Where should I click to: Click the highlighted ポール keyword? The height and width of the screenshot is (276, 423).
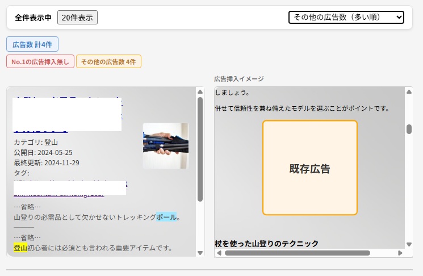pyautogui.click(x=166, y=217)
